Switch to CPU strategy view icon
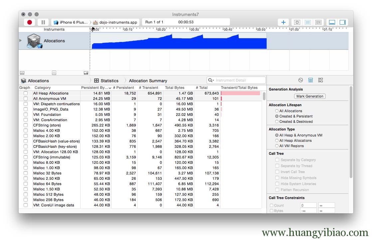Screen dimensions: 372x240 pyautogui.click(x=297, y=22)
